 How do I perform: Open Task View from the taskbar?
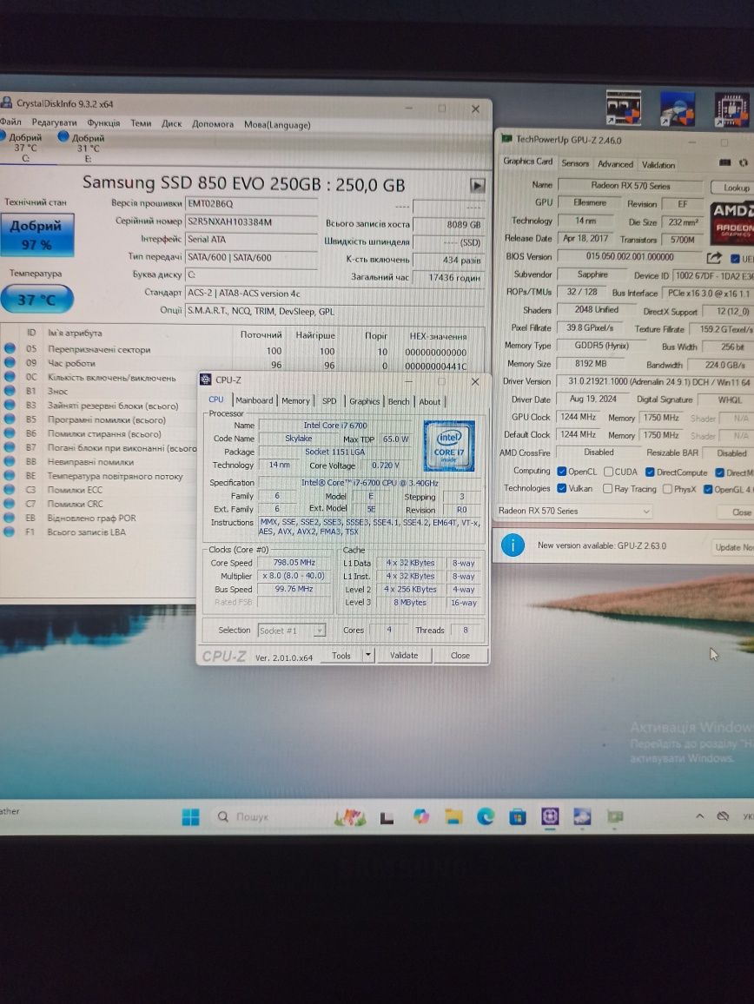387,817
